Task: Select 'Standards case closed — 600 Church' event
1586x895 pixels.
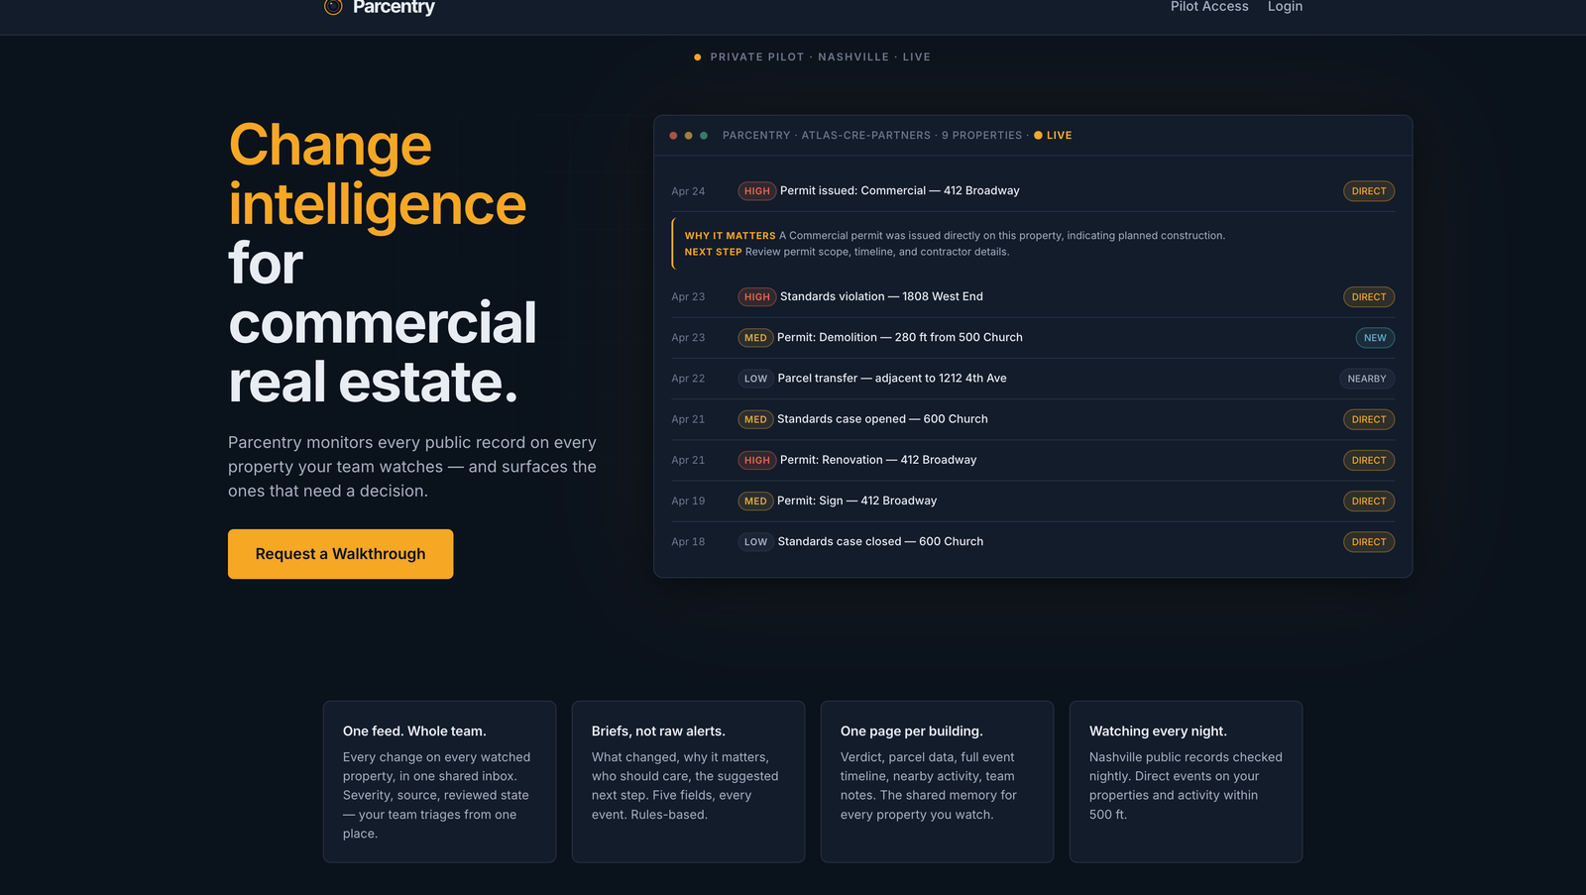Action: (x=880, y=541)
